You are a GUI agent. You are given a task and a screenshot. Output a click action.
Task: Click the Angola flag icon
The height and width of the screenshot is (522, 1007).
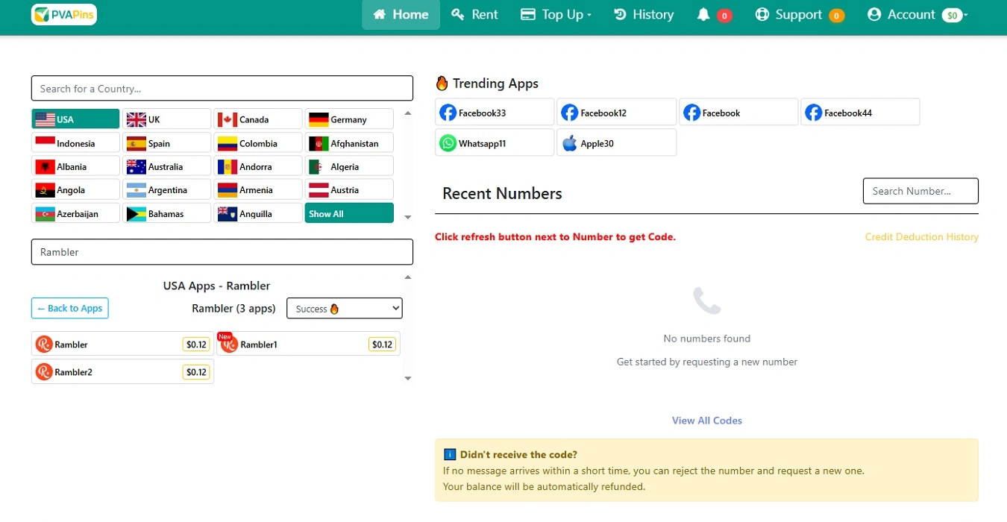pos(45,190)
